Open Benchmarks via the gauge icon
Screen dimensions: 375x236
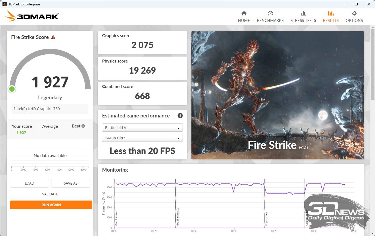click(270, 13)
